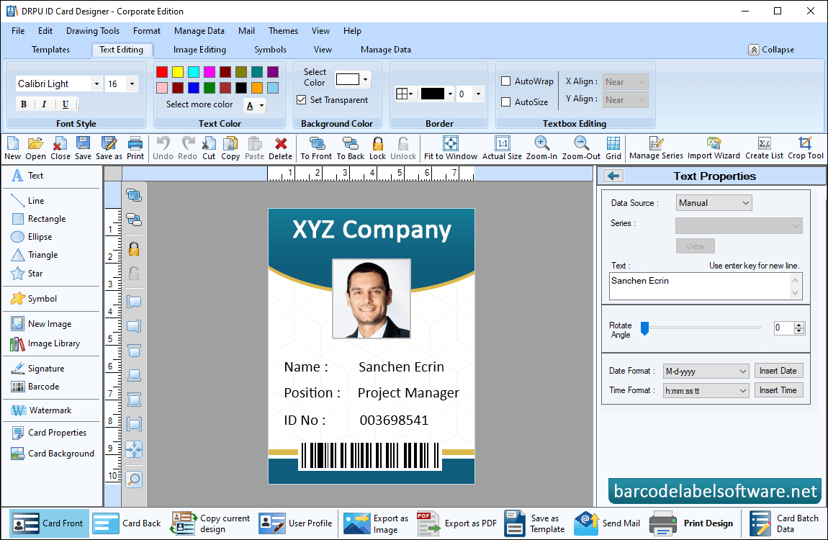Image resolution: width=828 pixels, height=540 pixels.
Task: Pick the red text color swatch
Action: coord(162,72)
